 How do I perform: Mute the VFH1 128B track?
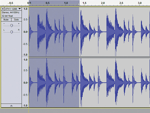pyautogui.click(x=6, y=20)
